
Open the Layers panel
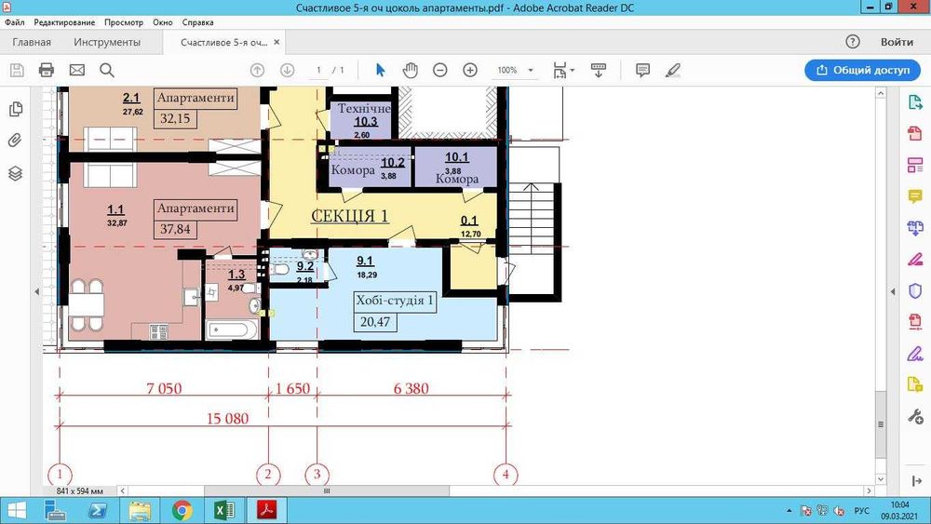click(x=16, y=173)
